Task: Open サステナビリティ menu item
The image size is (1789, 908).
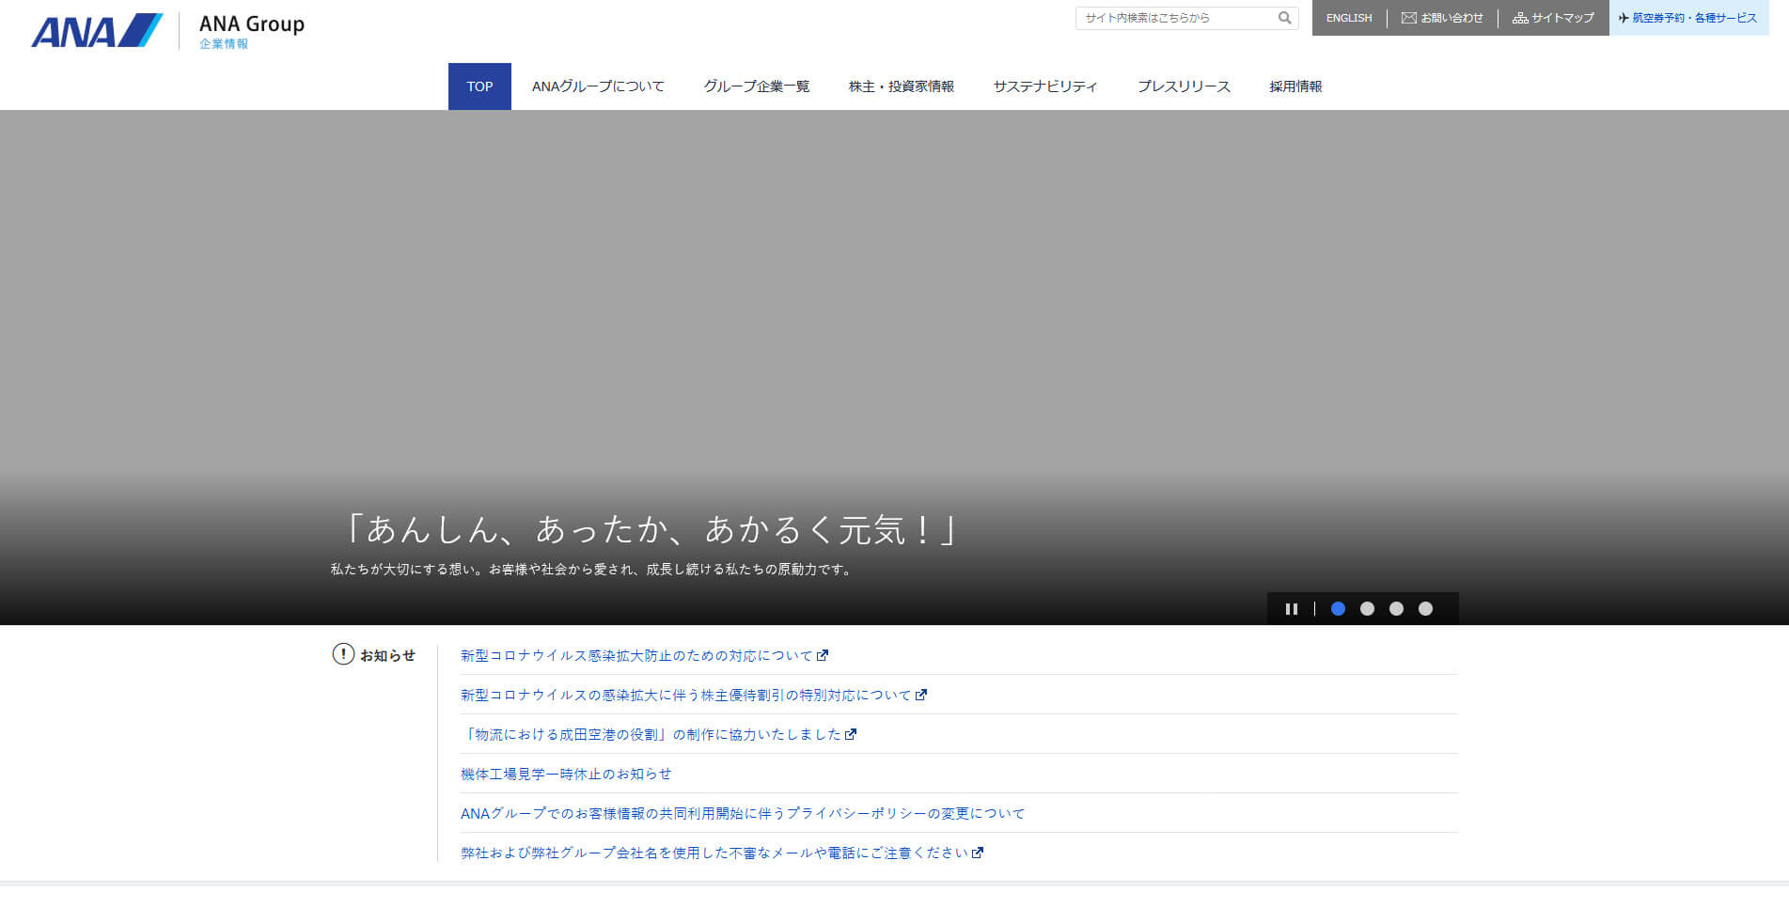Action: [1045, 86]
